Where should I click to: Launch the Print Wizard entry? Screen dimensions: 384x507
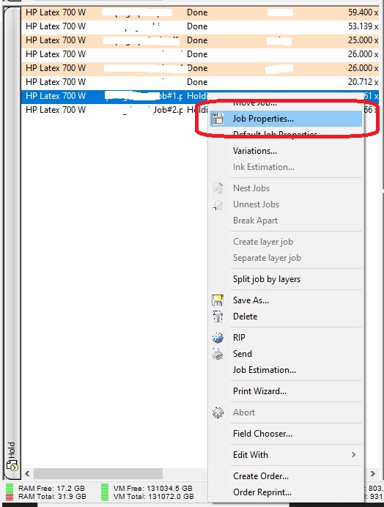pyautogui.click(x=259, y=391)
